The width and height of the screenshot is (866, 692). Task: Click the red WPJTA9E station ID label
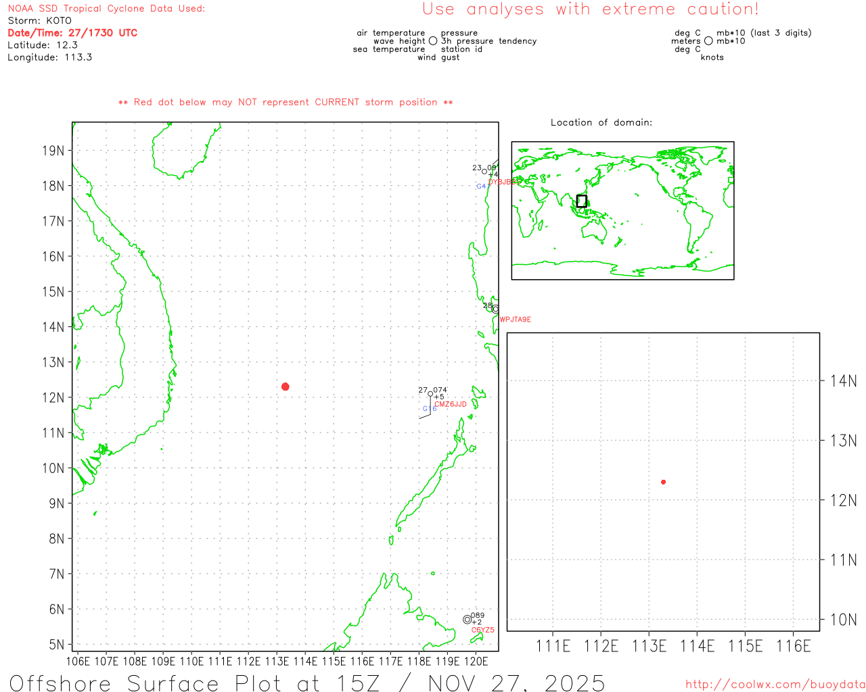516,320
